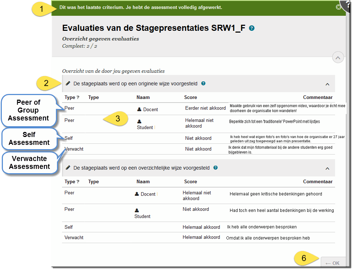Click 'Verwacht' row in first table
This screenshot has height=270, width=353.
198,149
